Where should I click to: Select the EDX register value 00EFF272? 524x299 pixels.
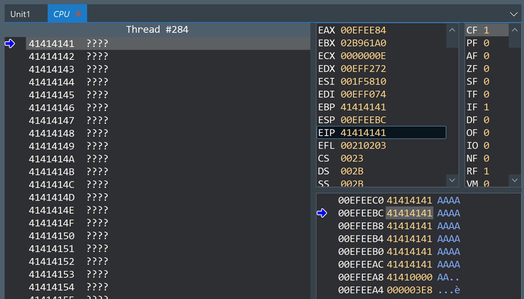tap(363, 69)
